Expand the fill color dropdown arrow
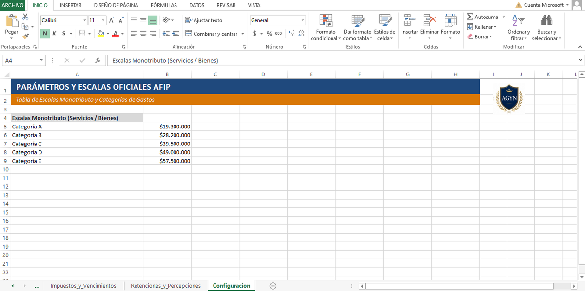This screenshot has height=291, width=585. 108,34
